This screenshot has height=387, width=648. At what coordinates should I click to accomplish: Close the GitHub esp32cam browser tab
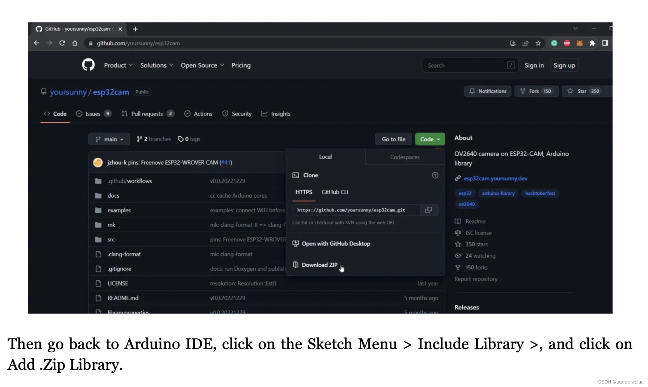(120, 29)
